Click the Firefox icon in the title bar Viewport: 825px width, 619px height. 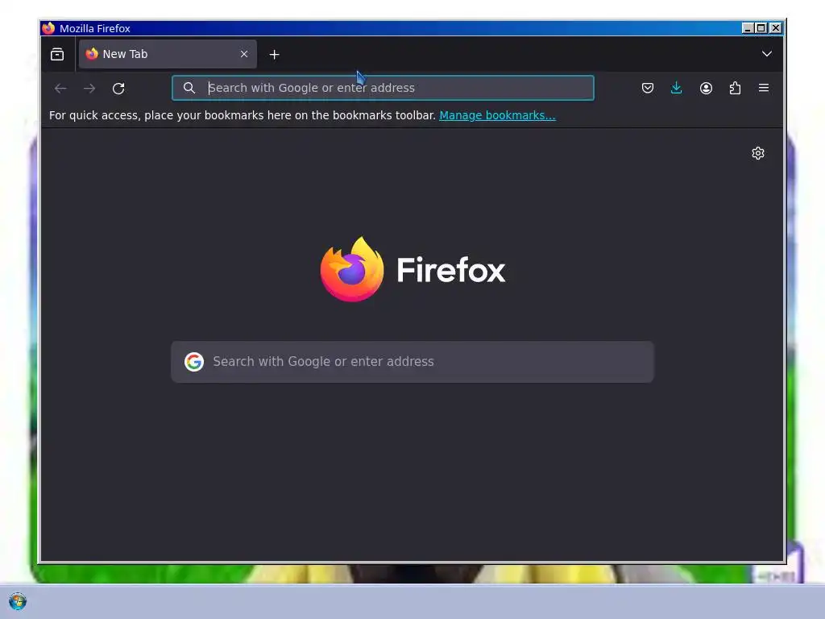coord(48,28)
